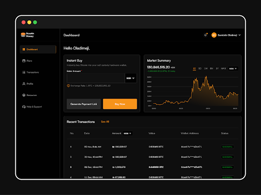
Task: Expand the user account dropdown chevron
Action: pos(240,35)
